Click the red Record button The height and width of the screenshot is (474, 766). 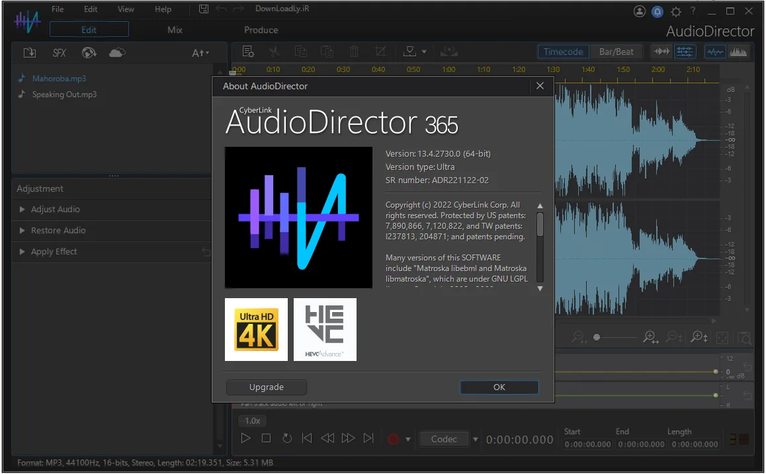pos(394,439)
